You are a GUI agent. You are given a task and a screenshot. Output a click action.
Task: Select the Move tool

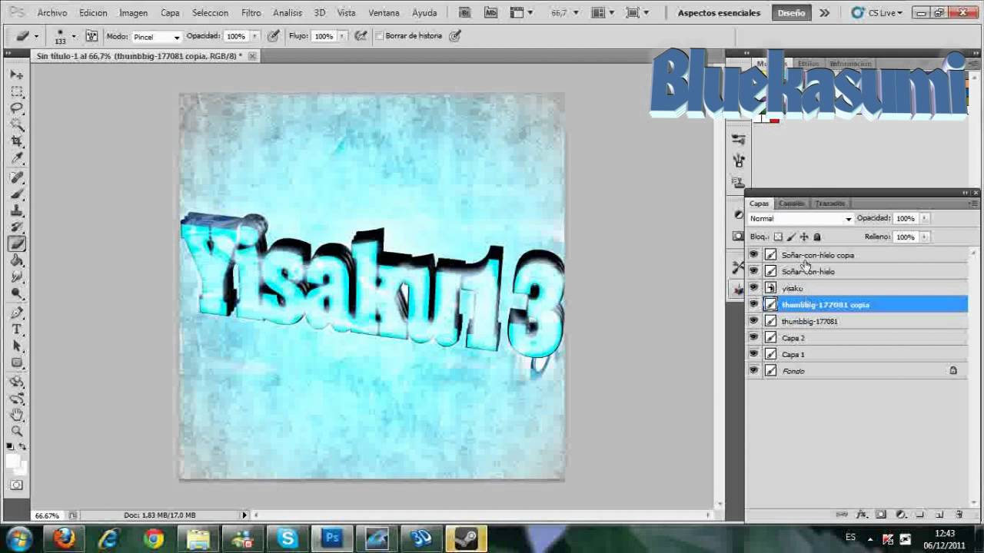[x=17, y=75]
